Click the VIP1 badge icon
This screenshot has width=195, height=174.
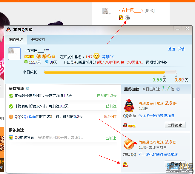click(x=129, y=125)
